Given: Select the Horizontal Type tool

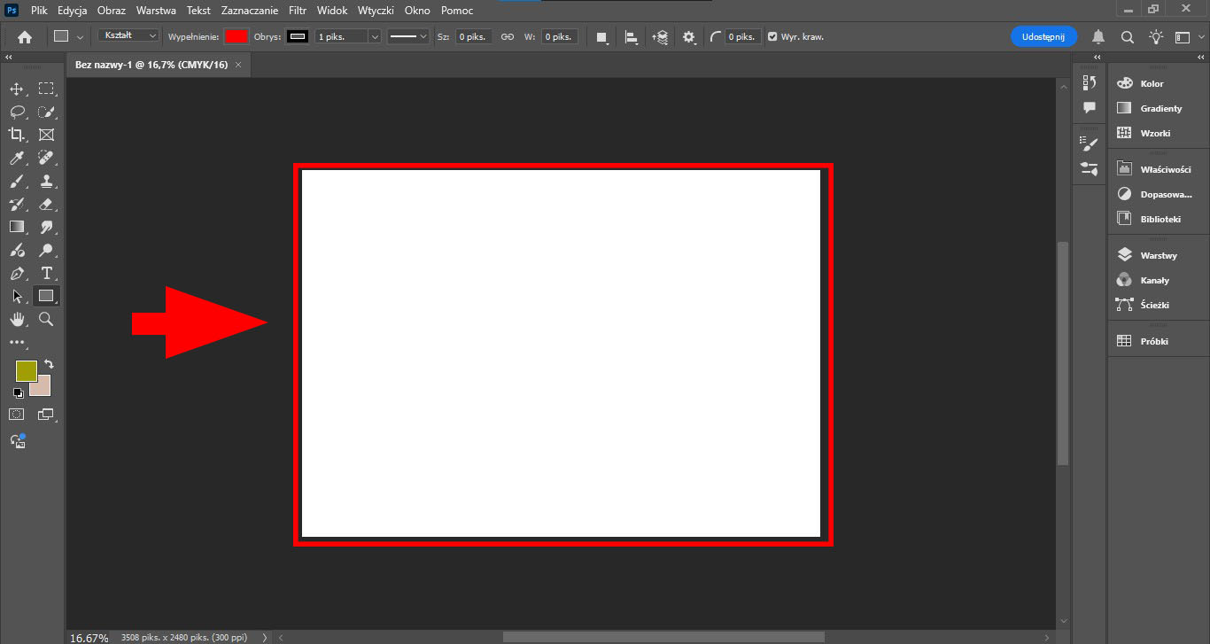Looking at the screenshot, I should 47,273.
